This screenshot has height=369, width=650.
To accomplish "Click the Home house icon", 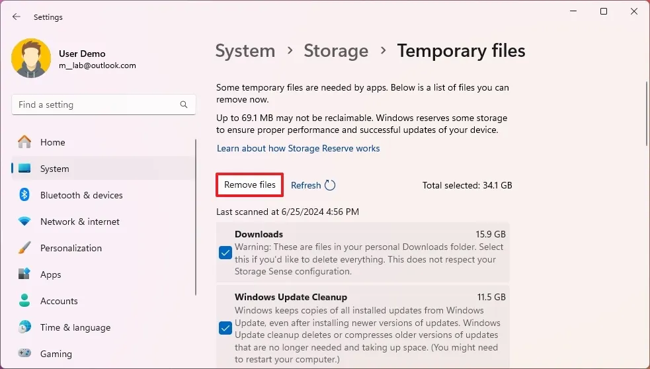I will pos(24,142).
